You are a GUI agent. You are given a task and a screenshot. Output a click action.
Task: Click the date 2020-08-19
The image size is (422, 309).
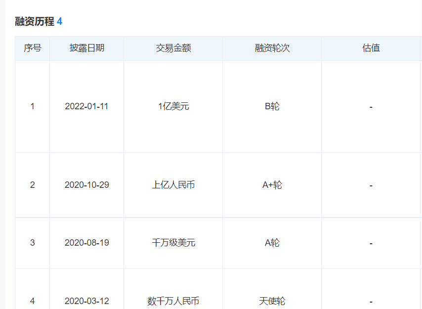pyautogui.click(x=86, y=243)
